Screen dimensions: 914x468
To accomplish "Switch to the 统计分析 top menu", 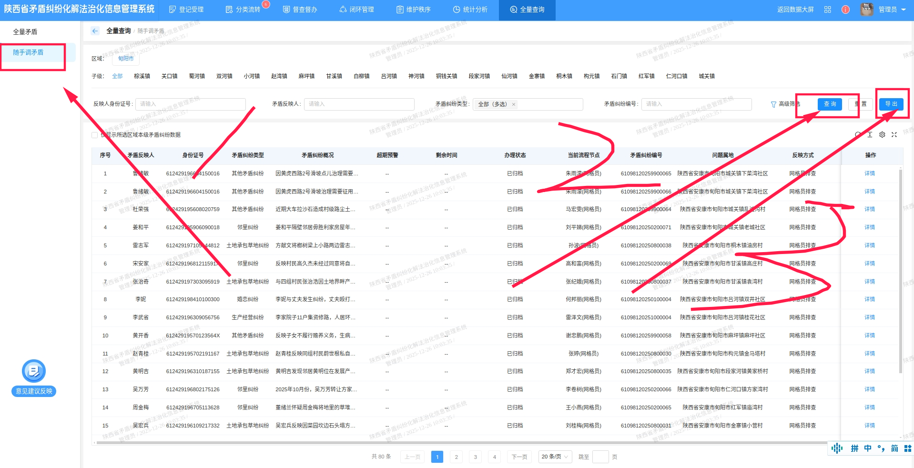I will (470, 10).
